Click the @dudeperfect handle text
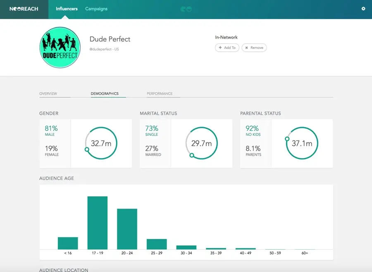 (104, 49)
